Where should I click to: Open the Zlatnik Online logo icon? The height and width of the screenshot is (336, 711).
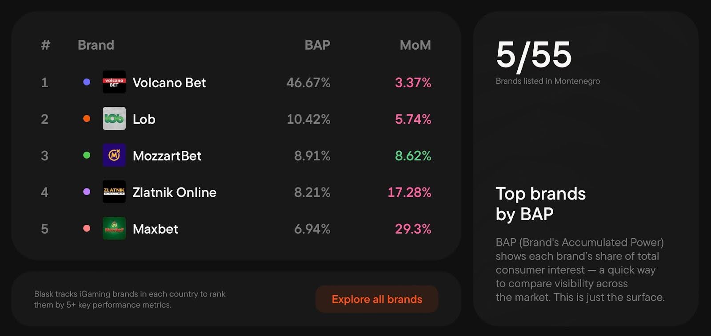(114, 191)
